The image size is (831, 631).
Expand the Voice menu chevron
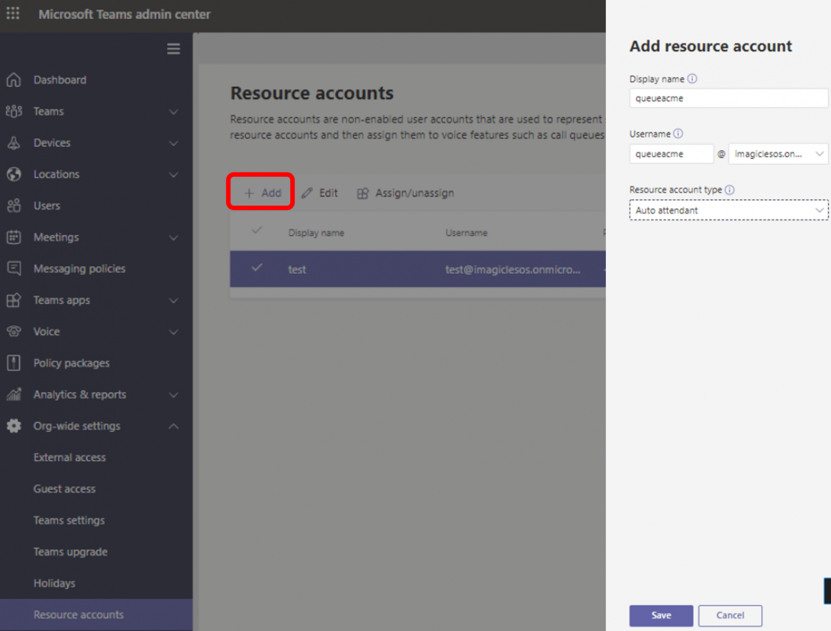pyautogui.click(x=174, y=332)
